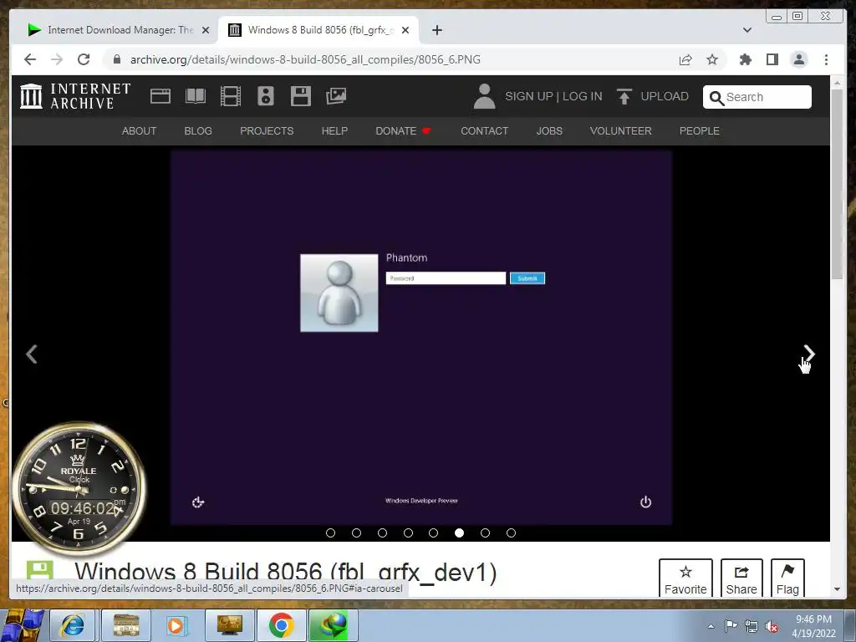
Task: Click the Favorite button
Action: coord(685,578)
